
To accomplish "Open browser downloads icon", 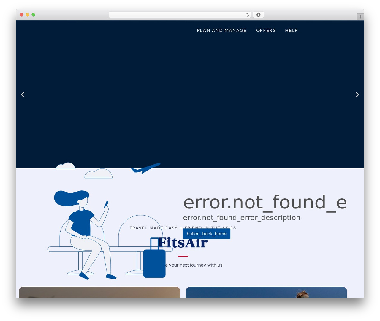I will coord(258,15).
